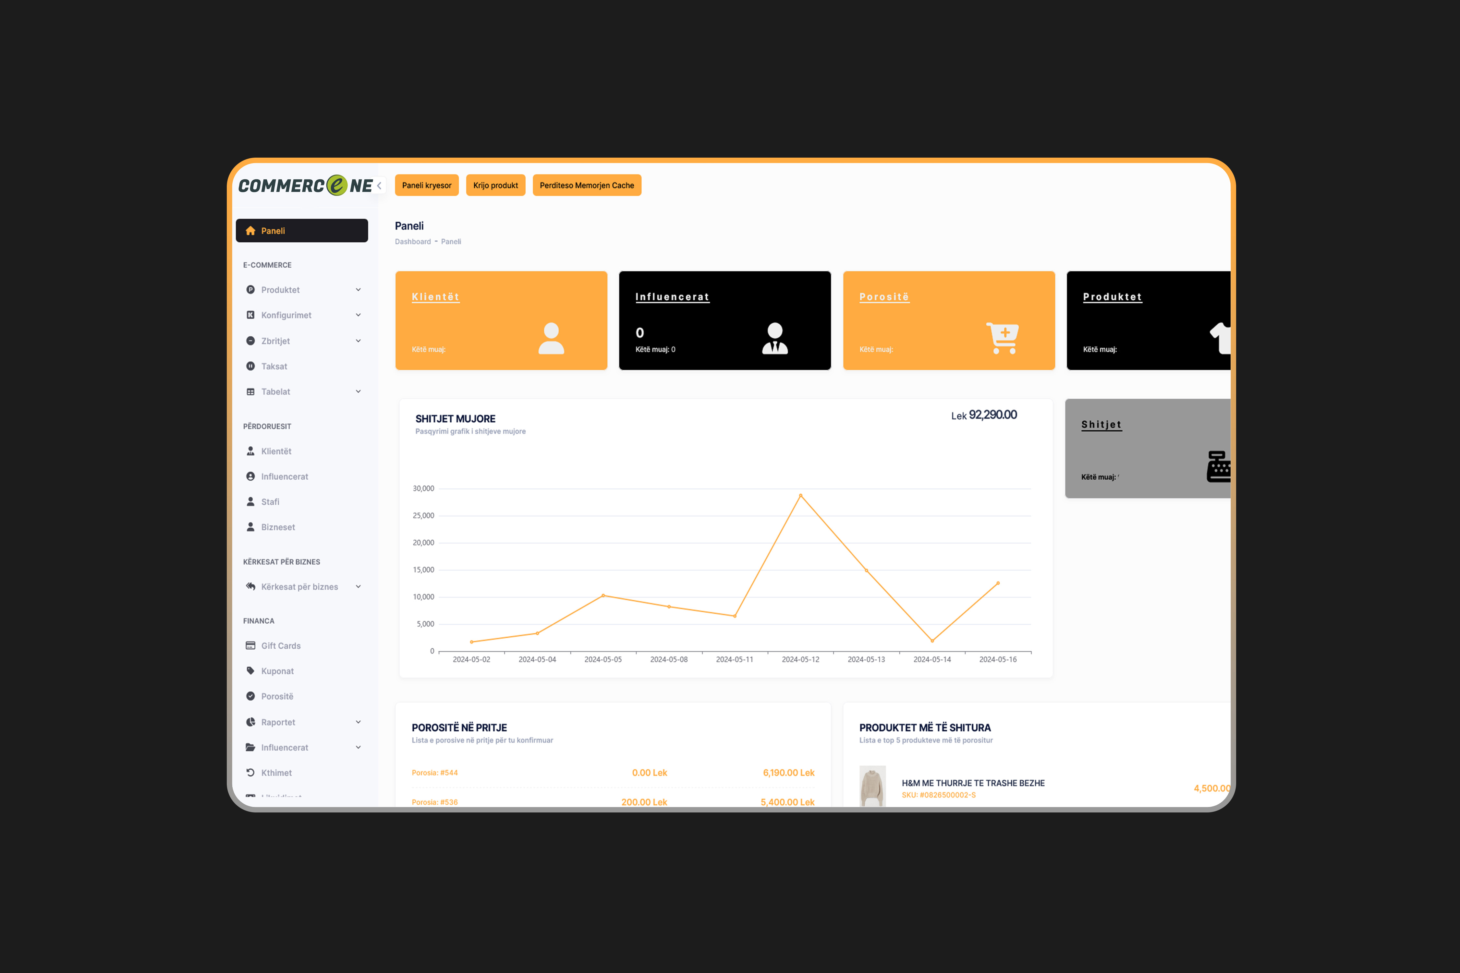Screen dimensions: 1460x973
Task: Switch to the Paneli menu item
Action: (x=273, y=230)
